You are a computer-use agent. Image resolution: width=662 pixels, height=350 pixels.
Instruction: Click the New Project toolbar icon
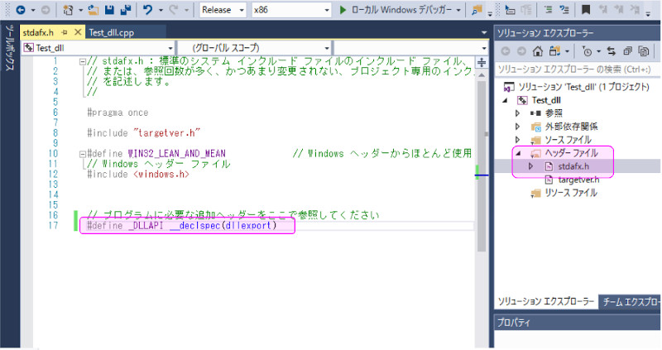[x=68, y=9]
